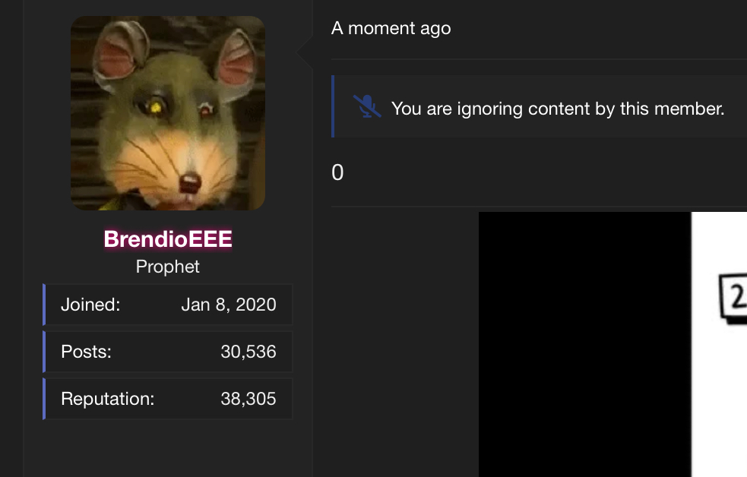This screenshot has width=747, height=477.
Task: Click the boxed number 2 in the image
Action: coord(734,298)
